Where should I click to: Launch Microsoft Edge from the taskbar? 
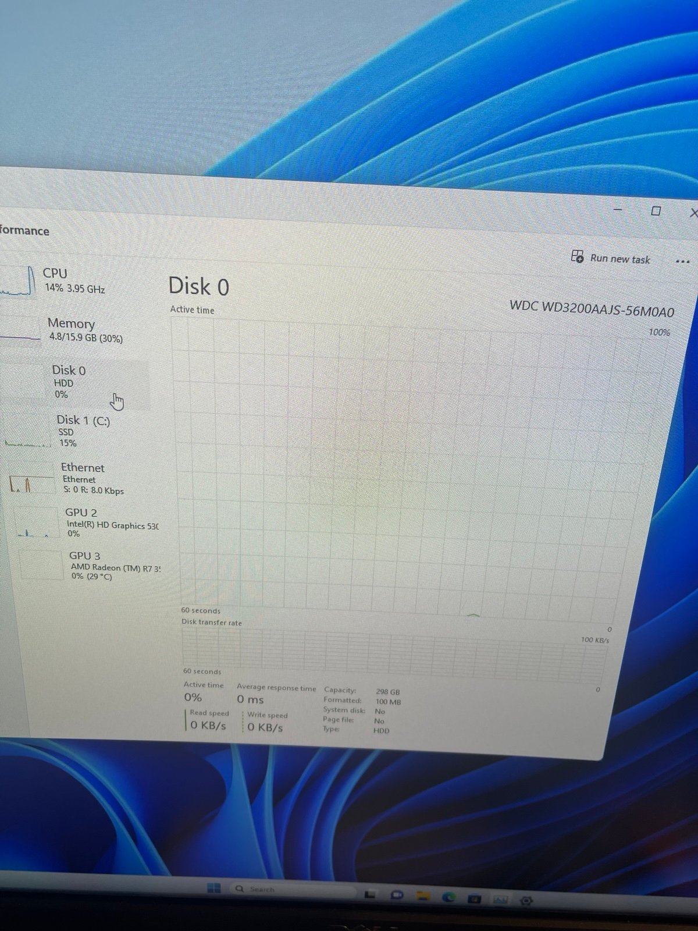(x=448, y=897)
